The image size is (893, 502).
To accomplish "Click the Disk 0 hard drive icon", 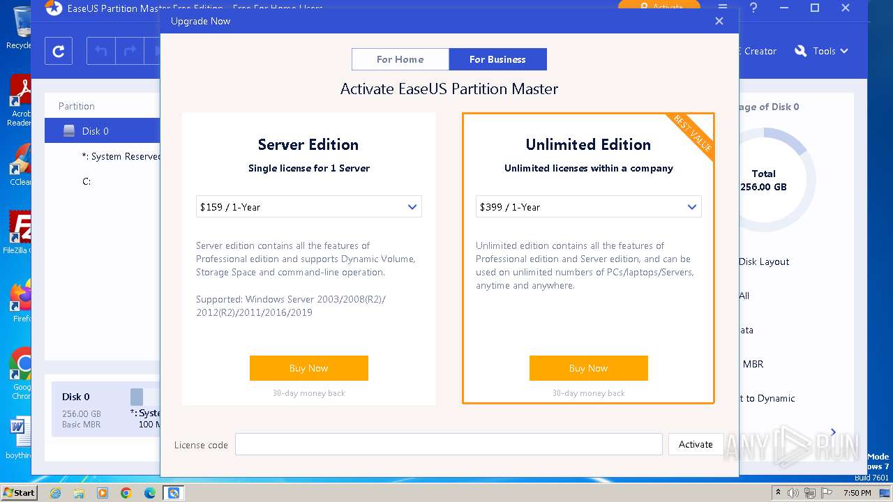I will click(x=68, y=131).
